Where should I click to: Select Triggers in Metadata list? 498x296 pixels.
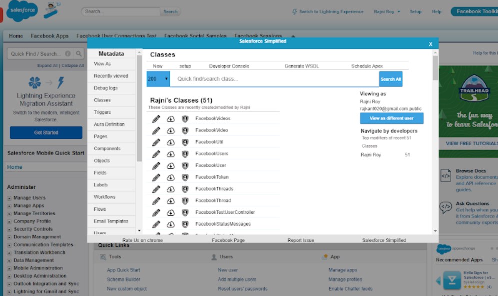click(112, 112)
